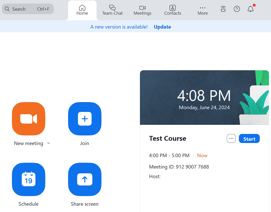Viewport: 271px width, 212px height.
Task: Click the Share screen label text
Action: click(x=85, y=204)
